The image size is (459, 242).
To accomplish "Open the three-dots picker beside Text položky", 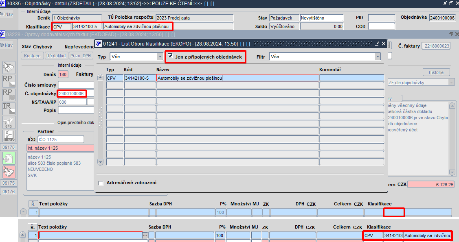I will (145, 235).
